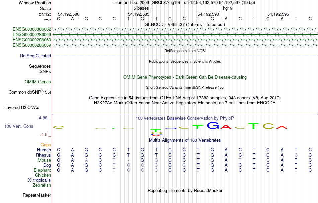Screen dimensions: 318x203
Task: Click the Gaps row label
Action: coord(46,145)
